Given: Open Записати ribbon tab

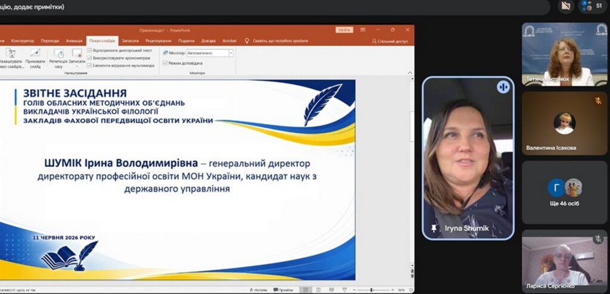Looking at the screenshot, I should tap(130, 41).
